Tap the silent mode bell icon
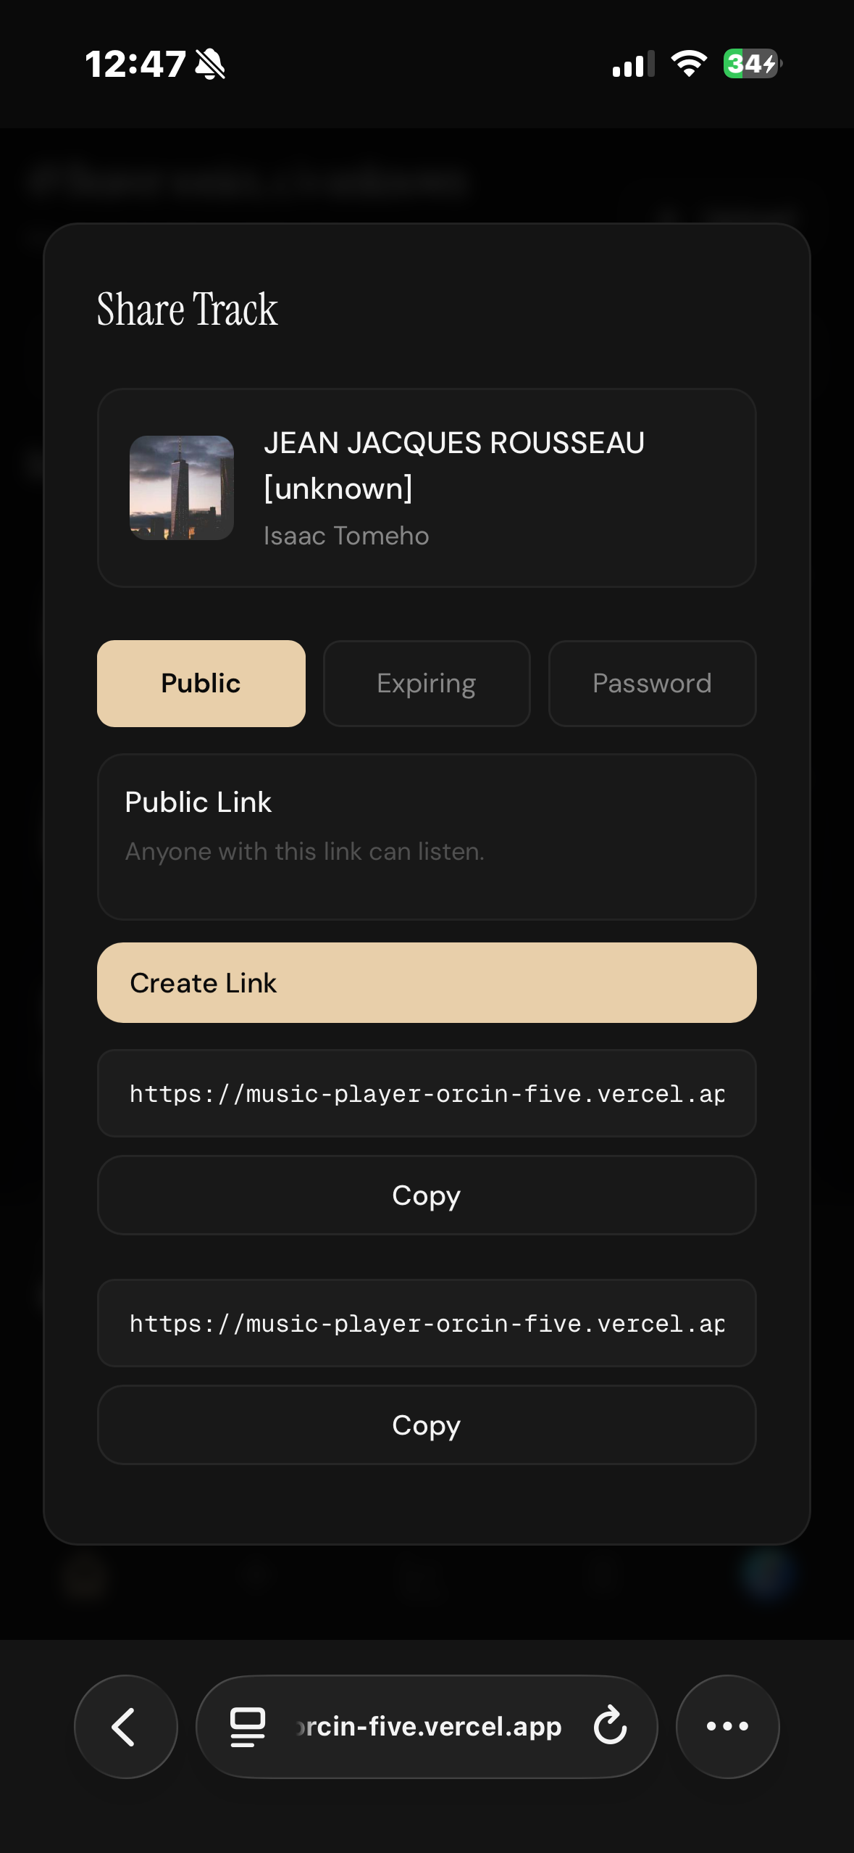Image resolution: width=854 pixels, height=1853 pixels. [210, 64]
